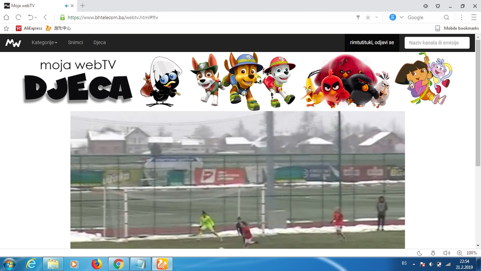
Task: Launch Google Chrome from the taskbar
Action: click(x=118, y=264)
